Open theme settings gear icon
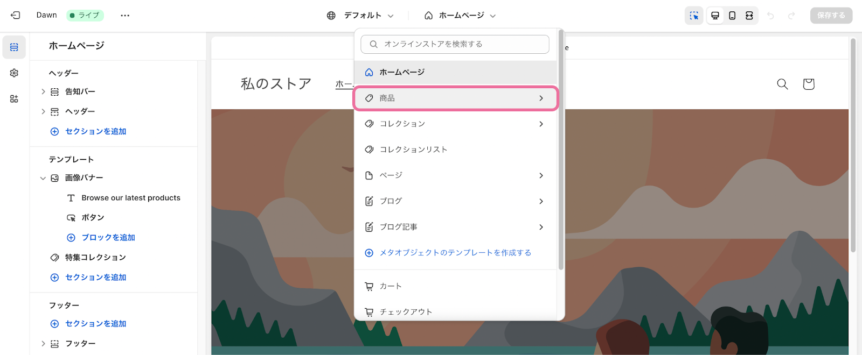Screen dimensions: 862x355 (x=14, y=73)
